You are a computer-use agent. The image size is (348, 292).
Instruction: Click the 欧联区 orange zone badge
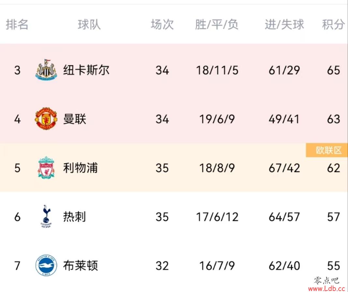(x=327, y=150)
